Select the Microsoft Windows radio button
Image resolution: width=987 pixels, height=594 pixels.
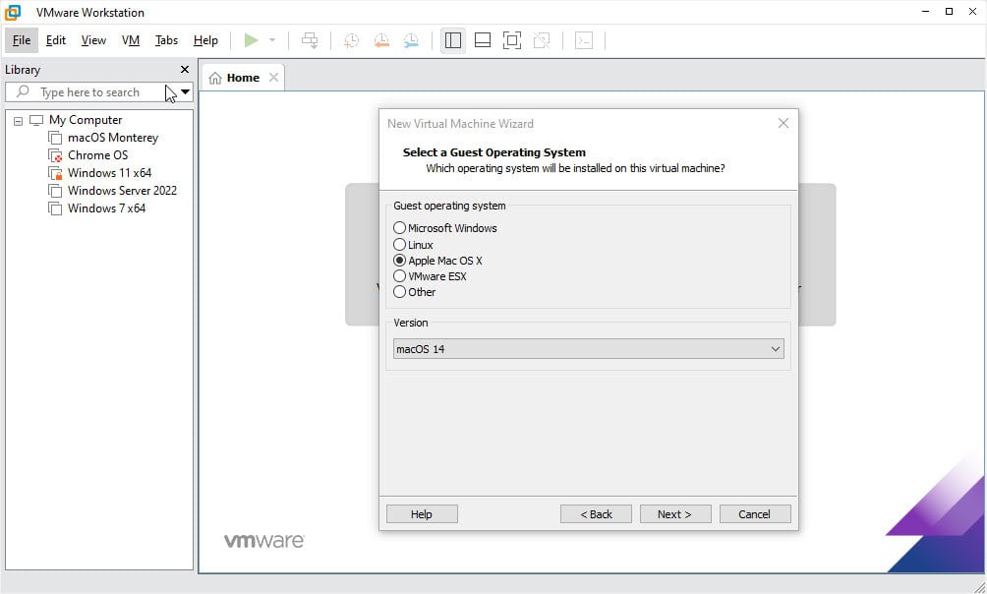tap(399, 227)
